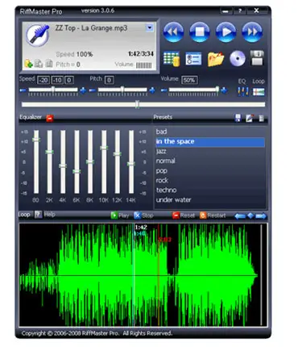Select the 'under water' preset
Screen dimensions: 298x347
[x=173, y=200]
